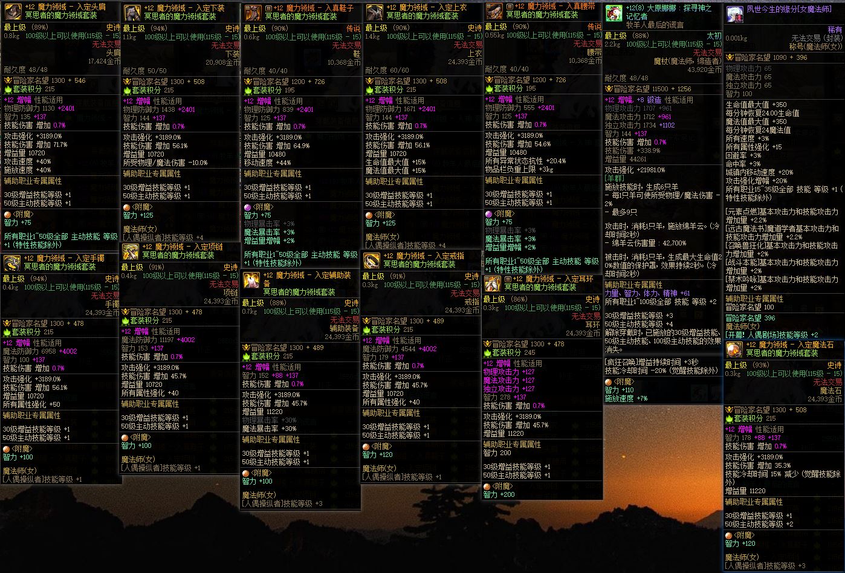The width and height of the screenshot is (845, 573).
Task: Click the 入真腰带 belt item icon
Action: click(x=494, y=11)
